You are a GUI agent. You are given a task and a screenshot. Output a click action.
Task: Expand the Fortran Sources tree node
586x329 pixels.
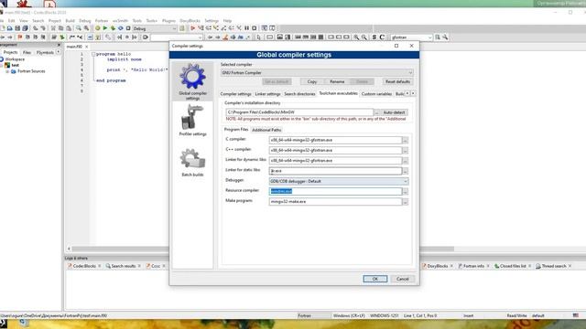[7, 71]
